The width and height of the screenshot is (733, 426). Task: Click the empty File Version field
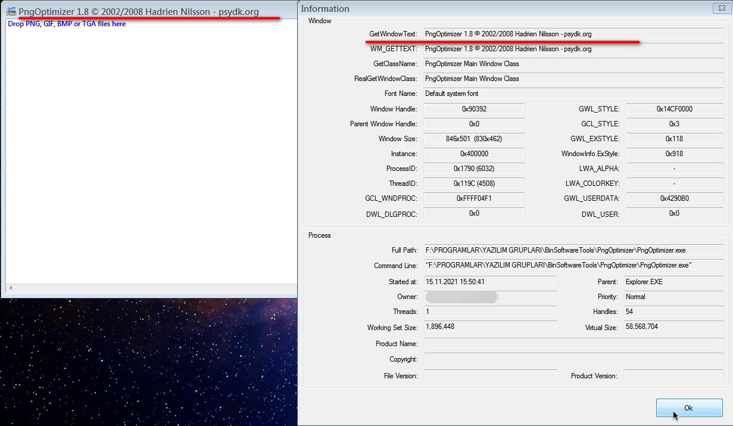(490, 375)
